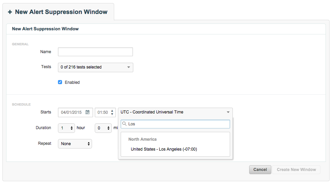Click the plus icon beside New Alert Suppression Window
This screenshot has height=185, width=332.
coord(10,12)
